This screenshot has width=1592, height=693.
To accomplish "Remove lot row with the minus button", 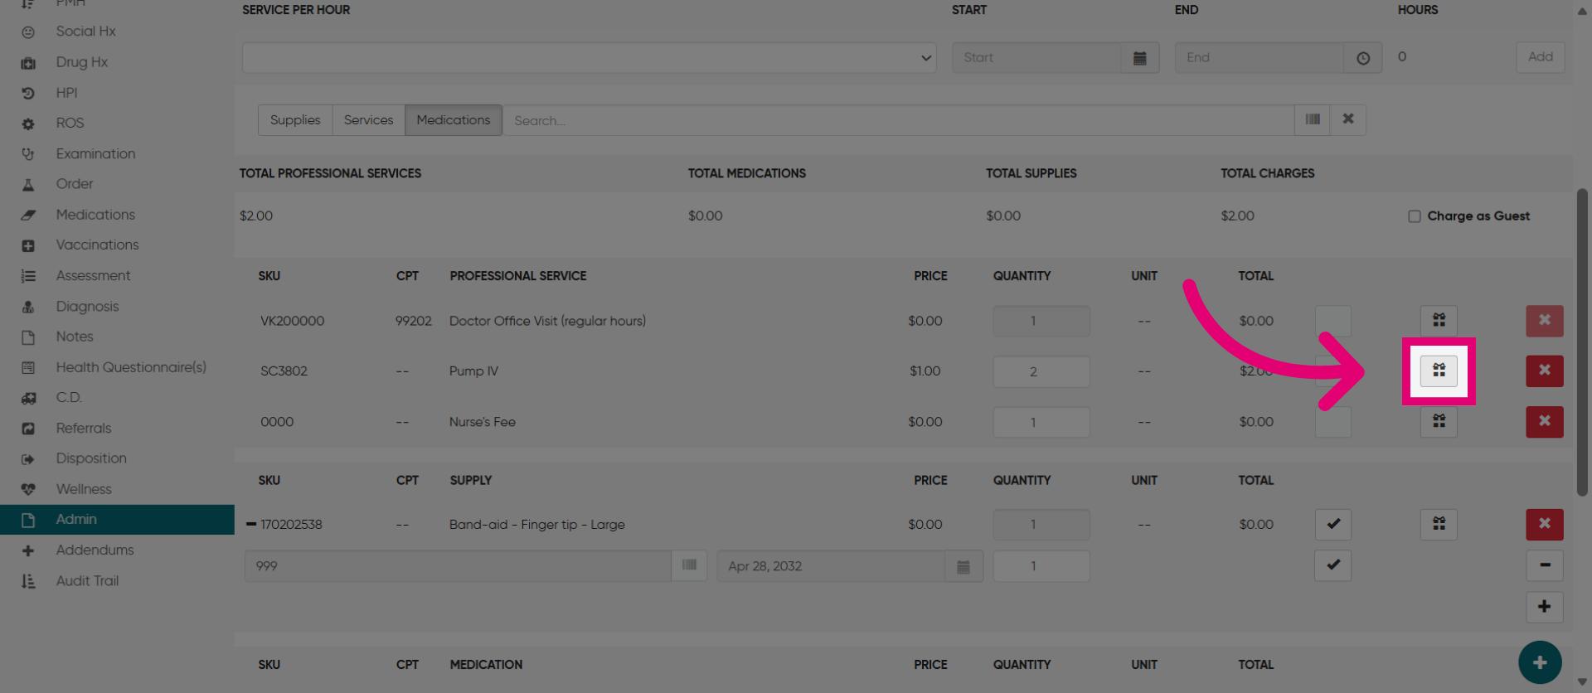I will click(x=1545, y=565).
